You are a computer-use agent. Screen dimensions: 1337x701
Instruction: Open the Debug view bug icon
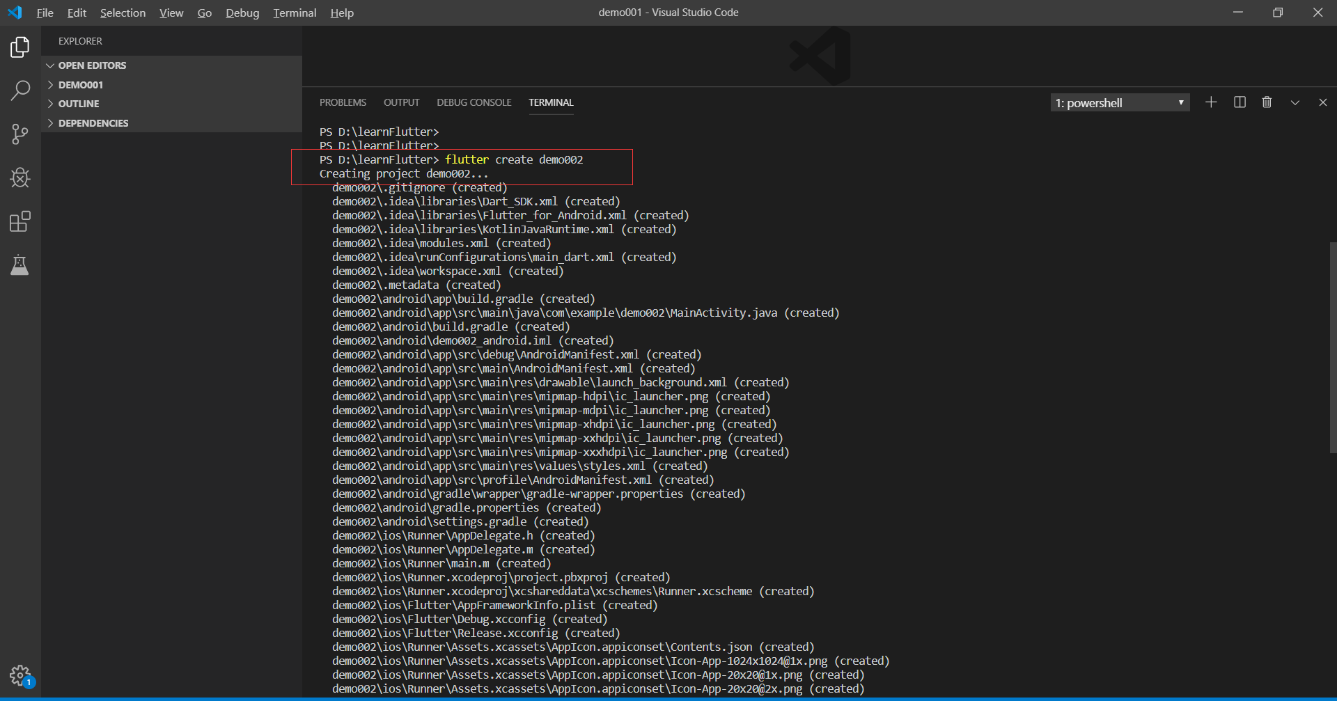pyautogui.click(x=20, y=178)
